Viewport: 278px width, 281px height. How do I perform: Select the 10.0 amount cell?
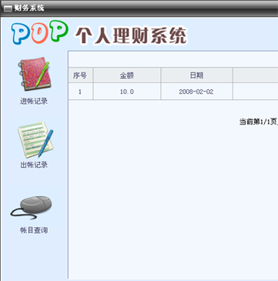(127, 92)
